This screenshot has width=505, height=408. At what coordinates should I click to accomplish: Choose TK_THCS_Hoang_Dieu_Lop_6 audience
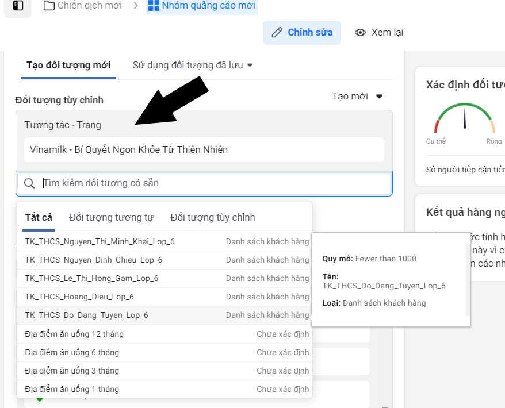click(x=164, y=297)
